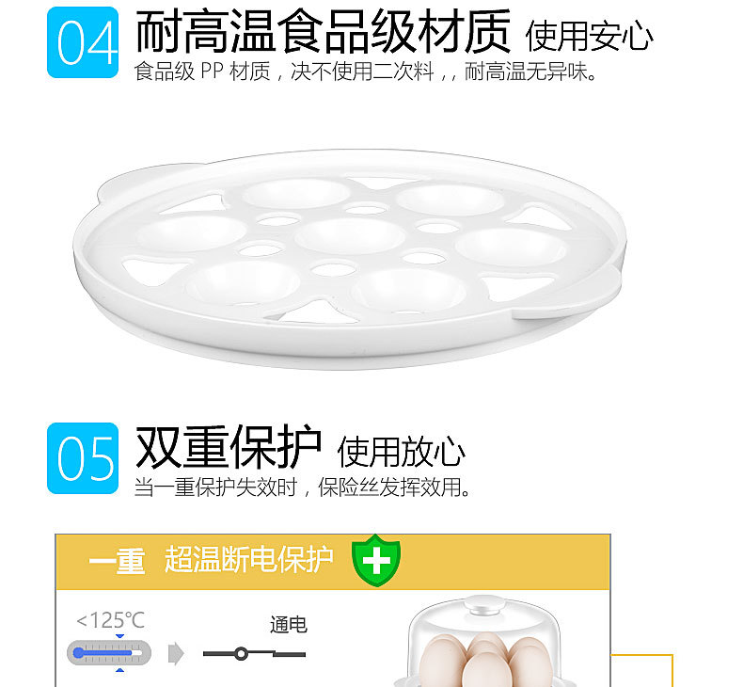This screenshot has height=687, width=743.
Task: Click the 使用安心 subtitle text
Action: pos(589,36)
